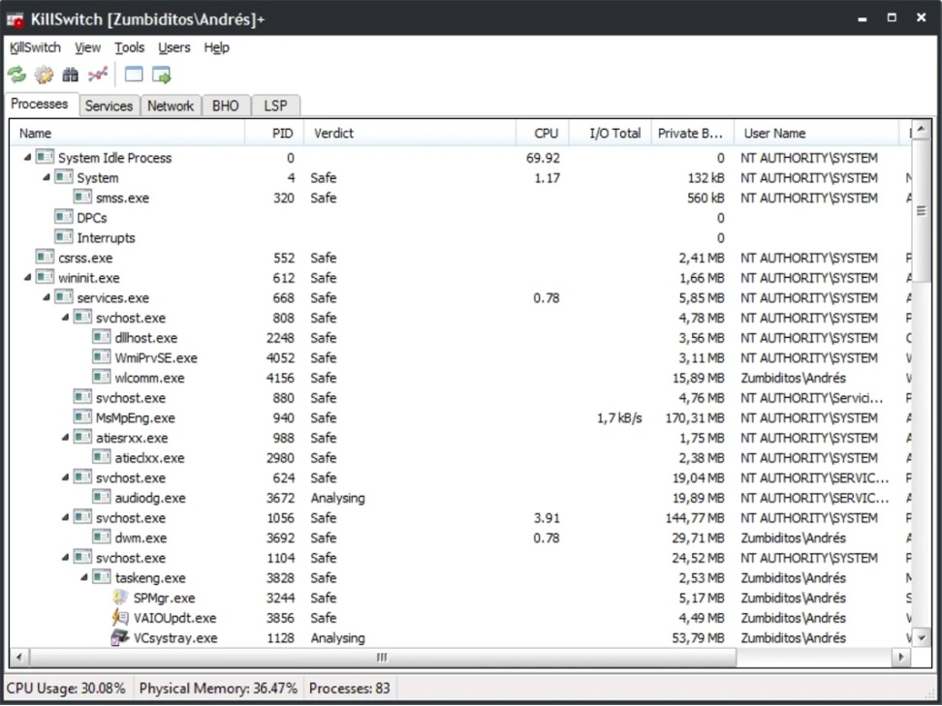942x706 pixels.
Task: Select the audiodg.exe process row
Action: (x=149, y=498)
